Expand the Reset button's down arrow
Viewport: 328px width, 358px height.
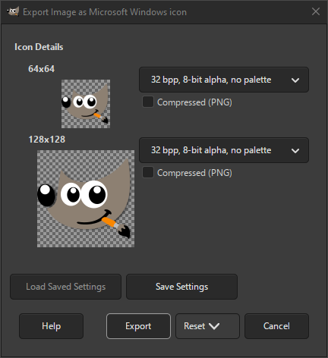(x=214, y=326)
